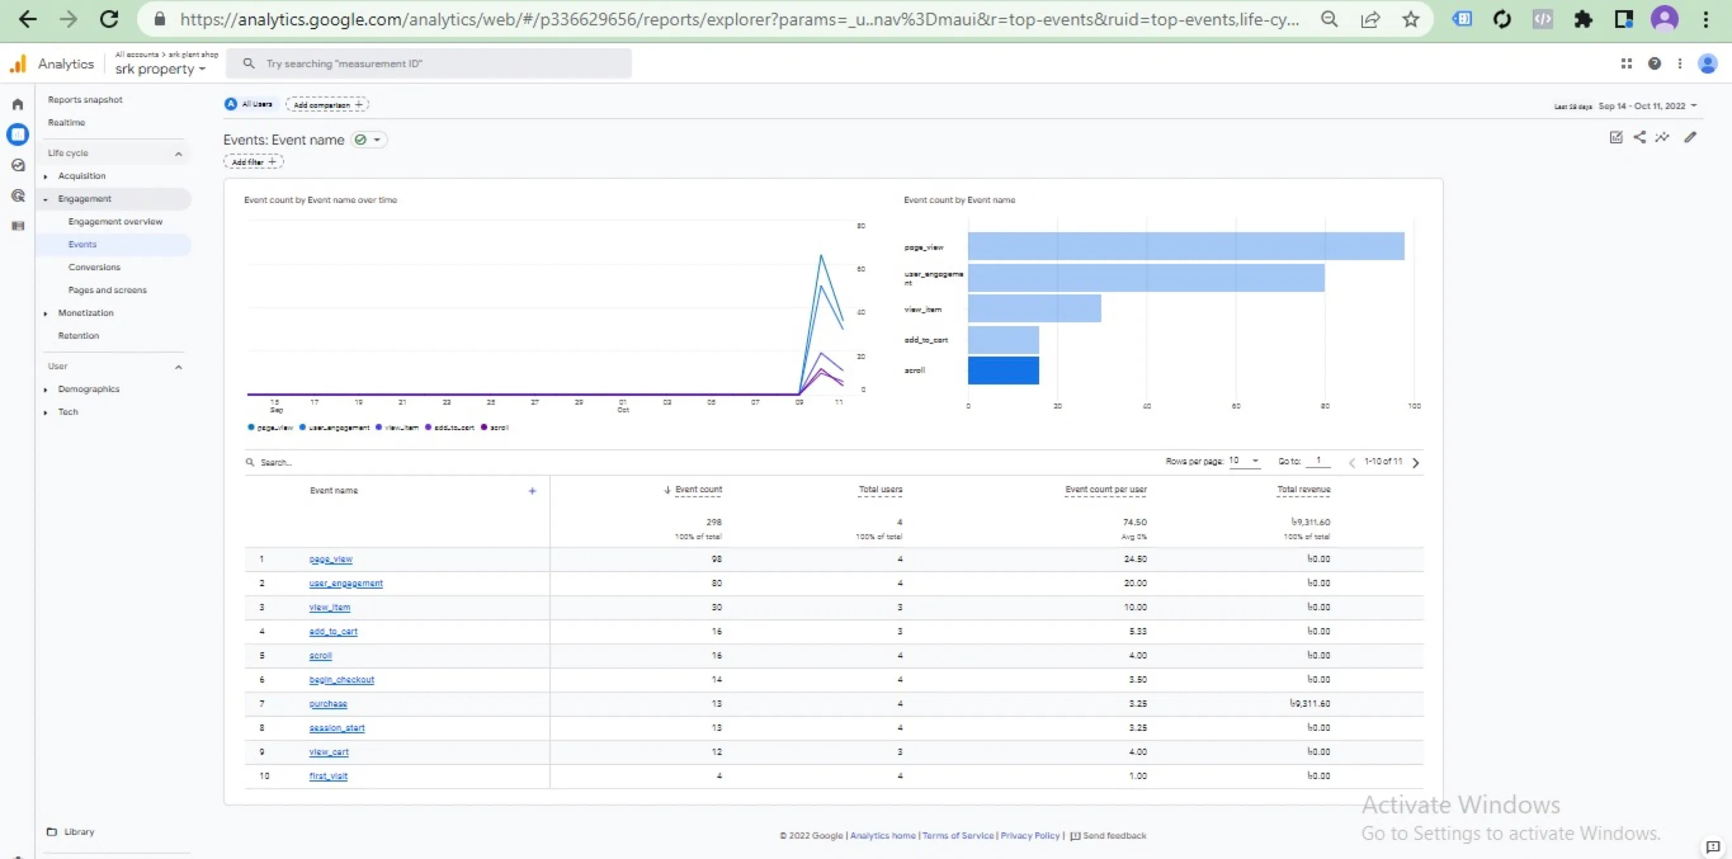
Task: Go back with the browser back arrow
Action: tap(27, 19)
